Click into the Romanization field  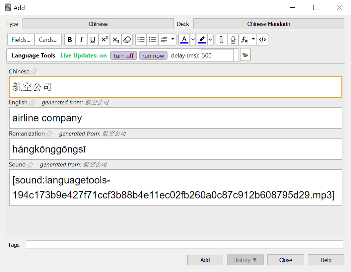(175, 149)
